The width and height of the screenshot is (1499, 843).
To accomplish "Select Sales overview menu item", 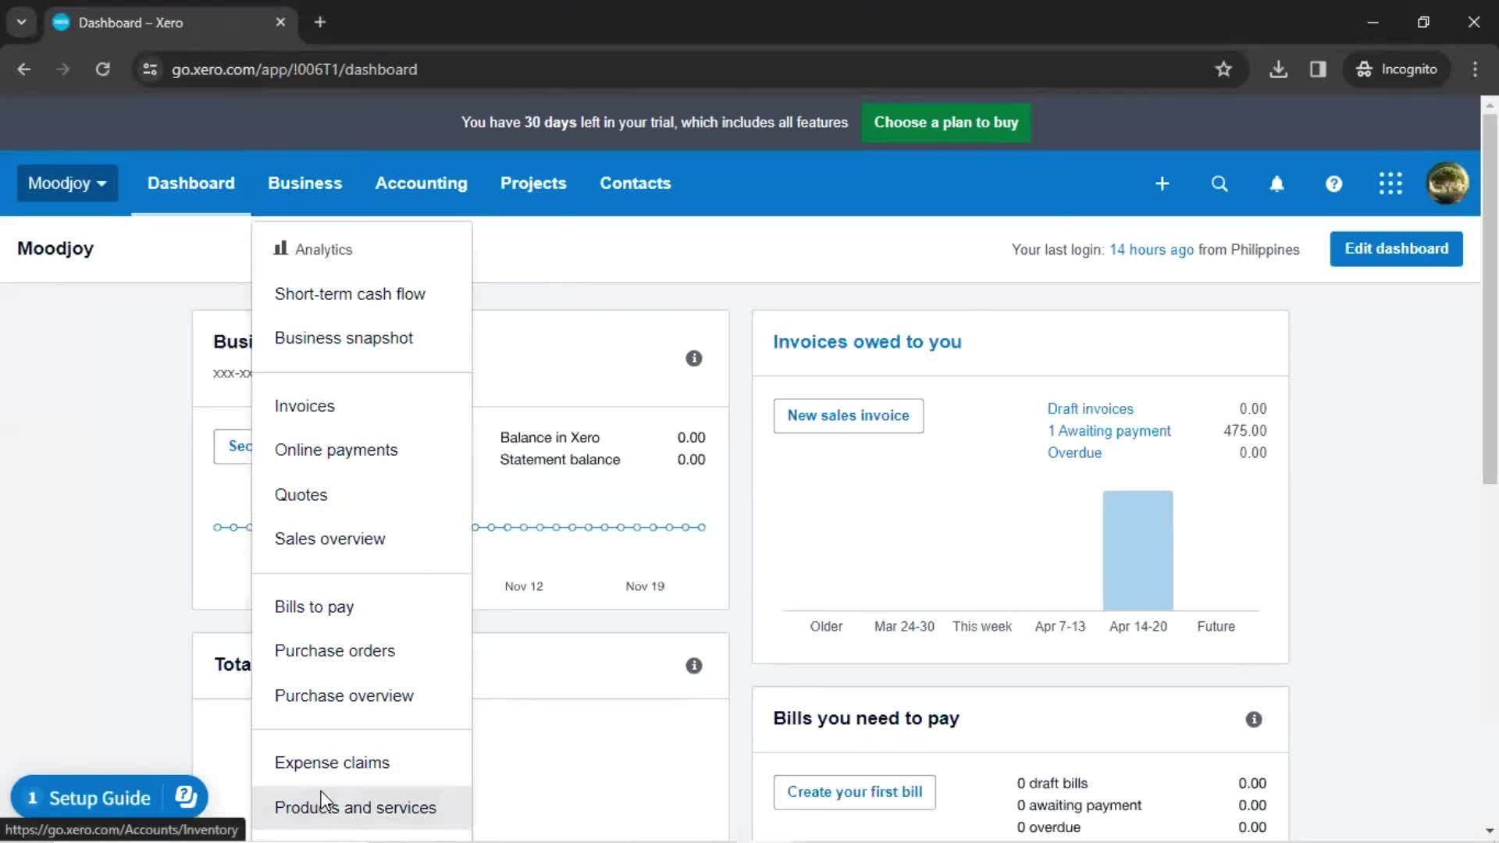I will [x=361, y=539].
